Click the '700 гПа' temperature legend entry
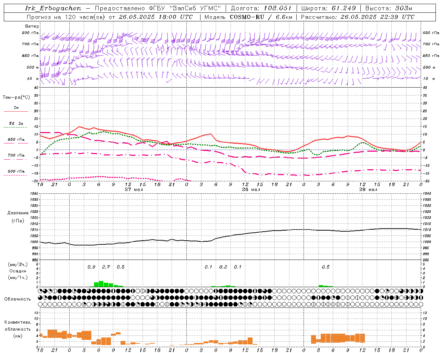 coord(16,155)
